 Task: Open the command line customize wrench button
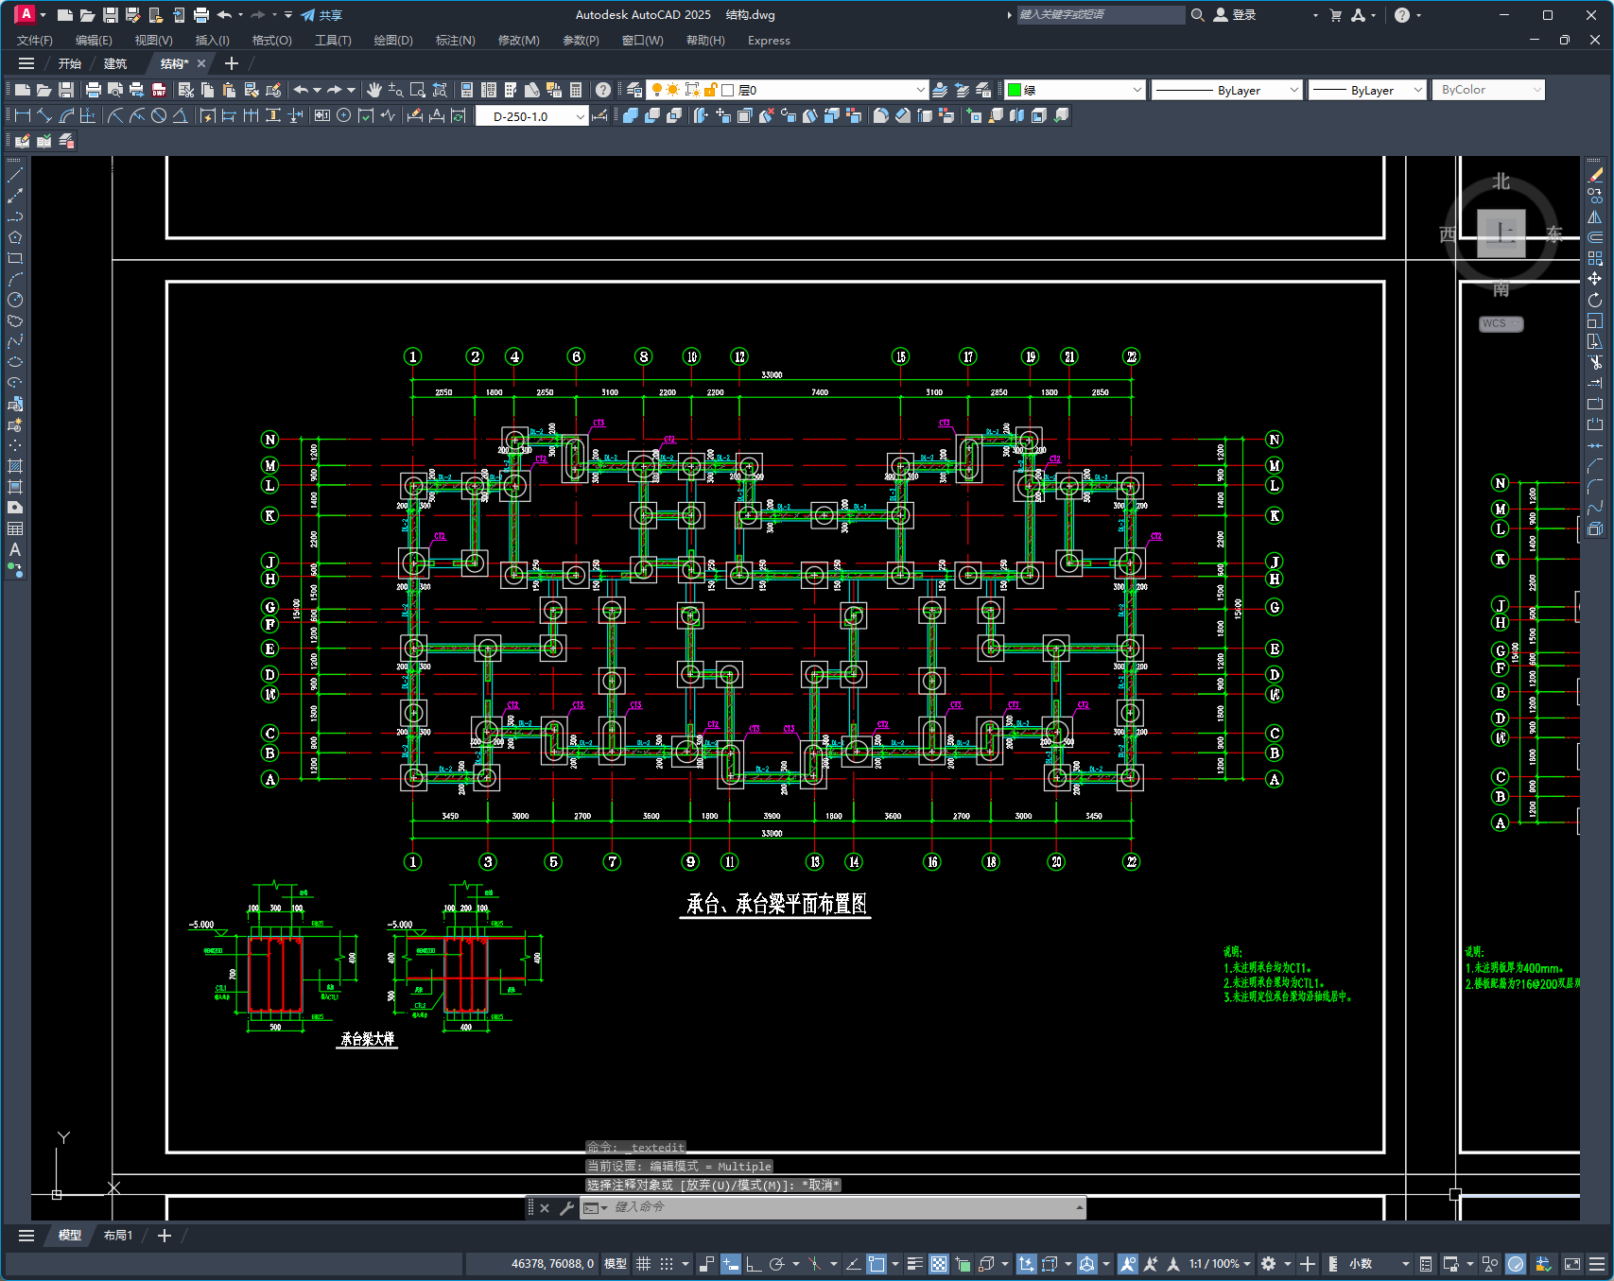566,1208
